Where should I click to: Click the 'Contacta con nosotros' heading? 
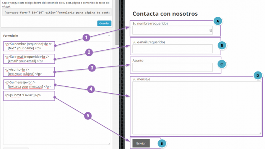click(165, 14)
